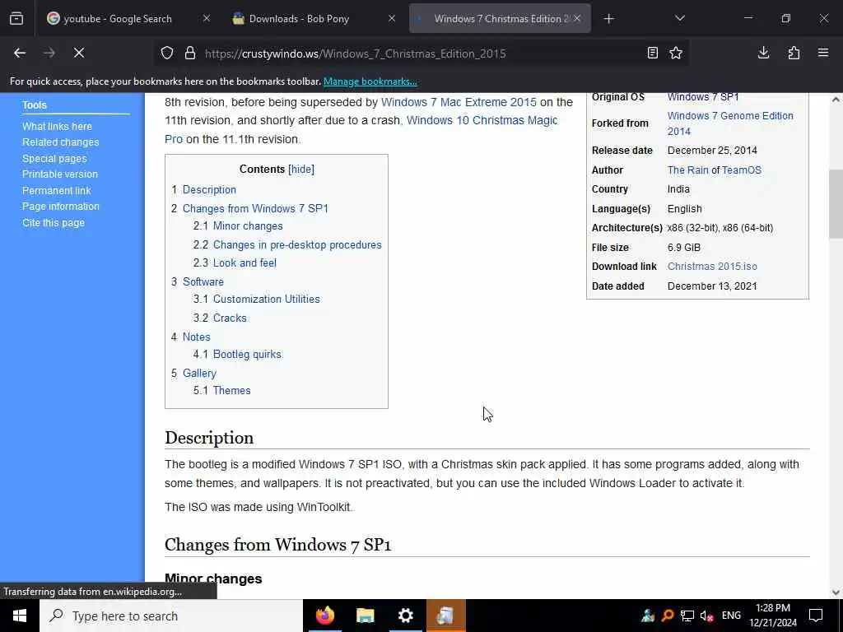Open the highlighted installer taskbar app
Screen dimensions: 843x632
pos(445,616)
